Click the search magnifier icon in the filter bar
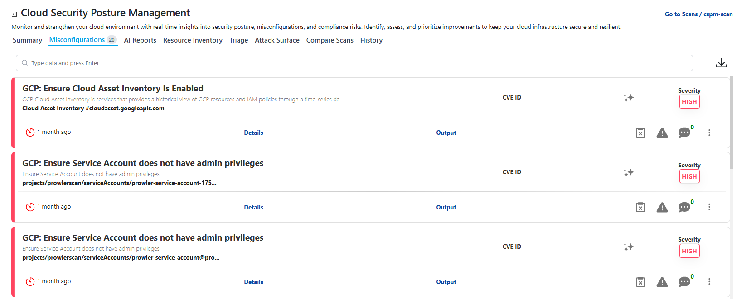 click(x=24, y=63)
